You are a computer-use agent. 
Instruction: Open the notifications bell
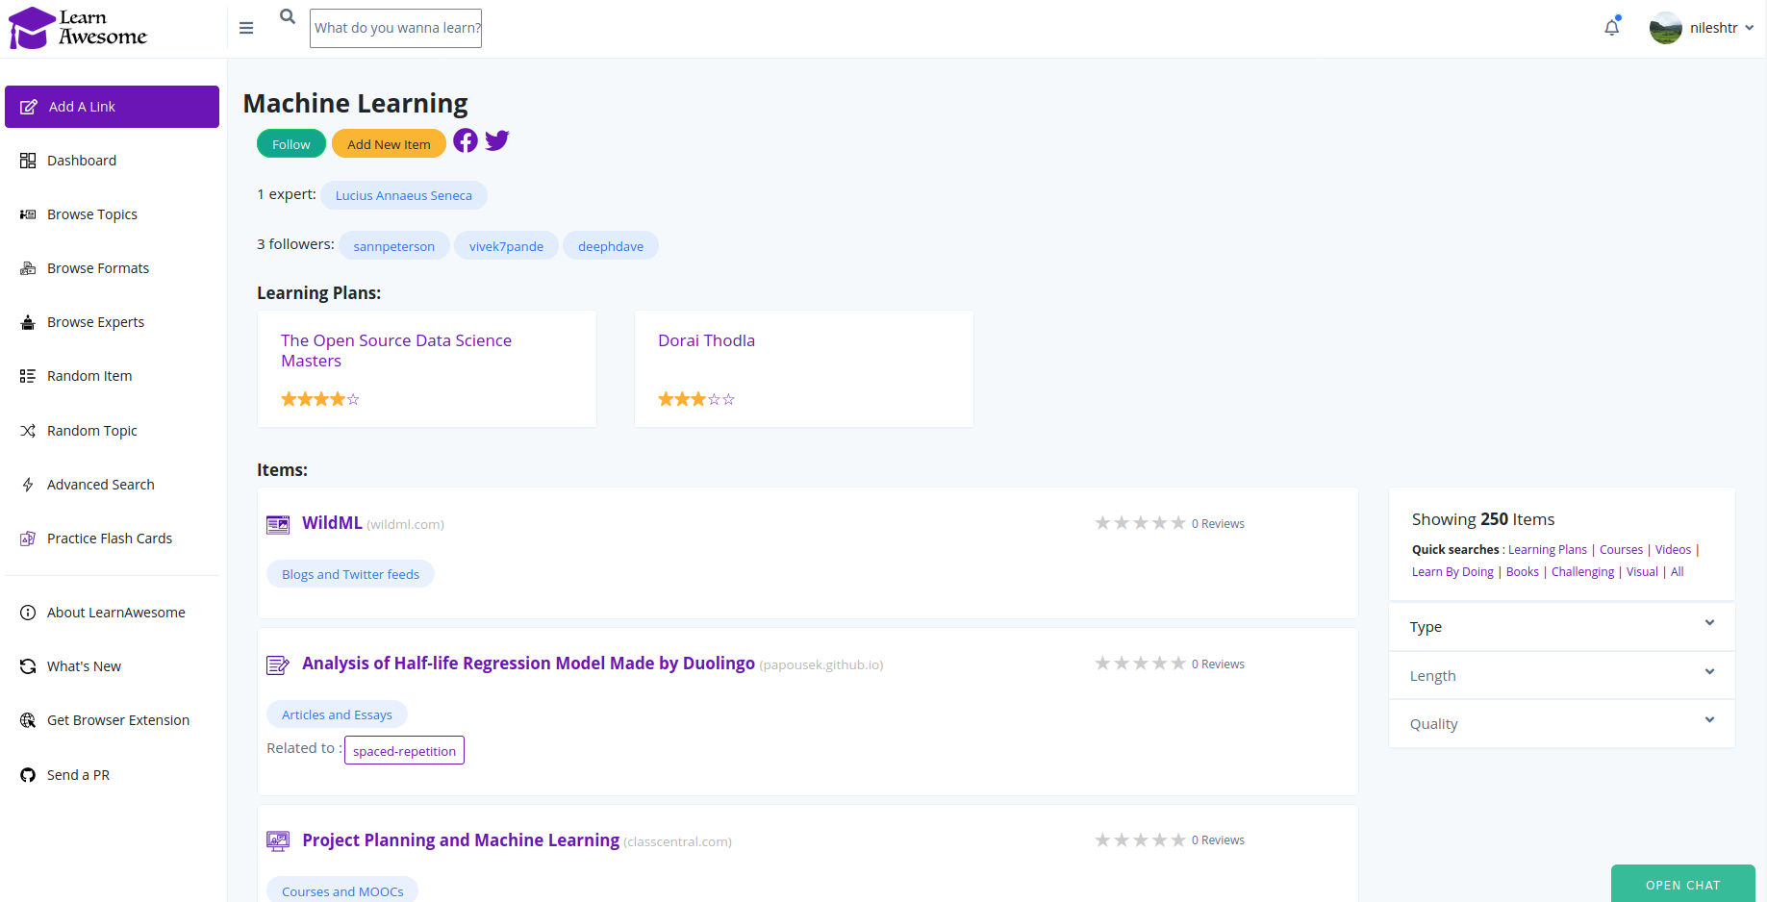1612,27
